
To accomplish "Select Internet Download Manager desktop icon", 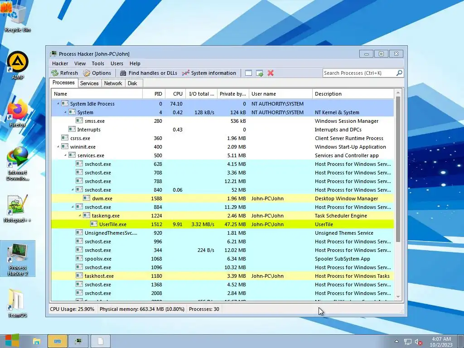I will [18, 164].
